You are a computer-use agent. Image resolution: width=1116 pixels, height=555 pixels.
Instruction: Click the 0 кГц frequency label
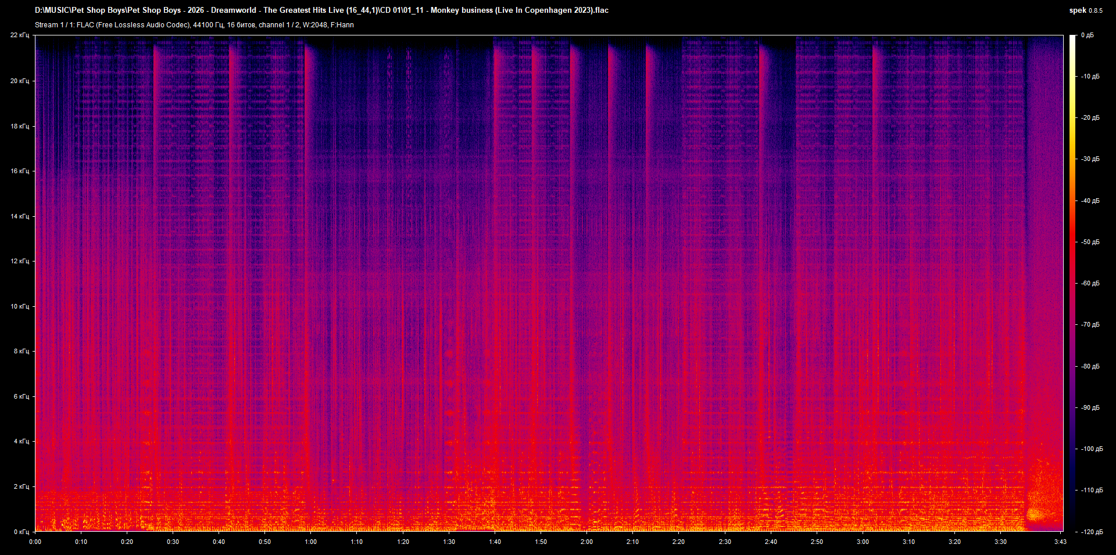tap(23, 531)
